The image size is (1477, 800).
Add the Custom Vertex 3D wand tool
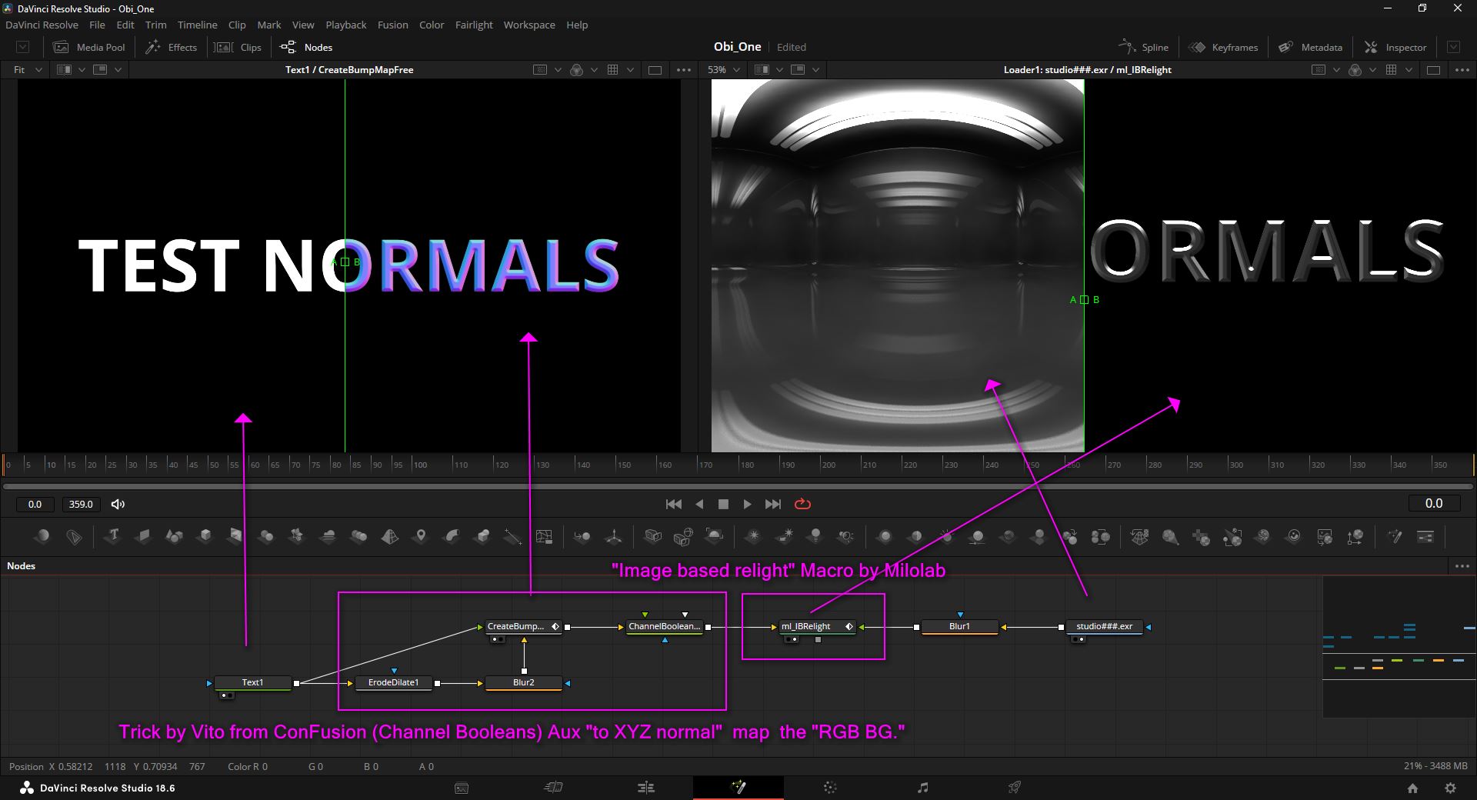click(x=1395, y=536)
